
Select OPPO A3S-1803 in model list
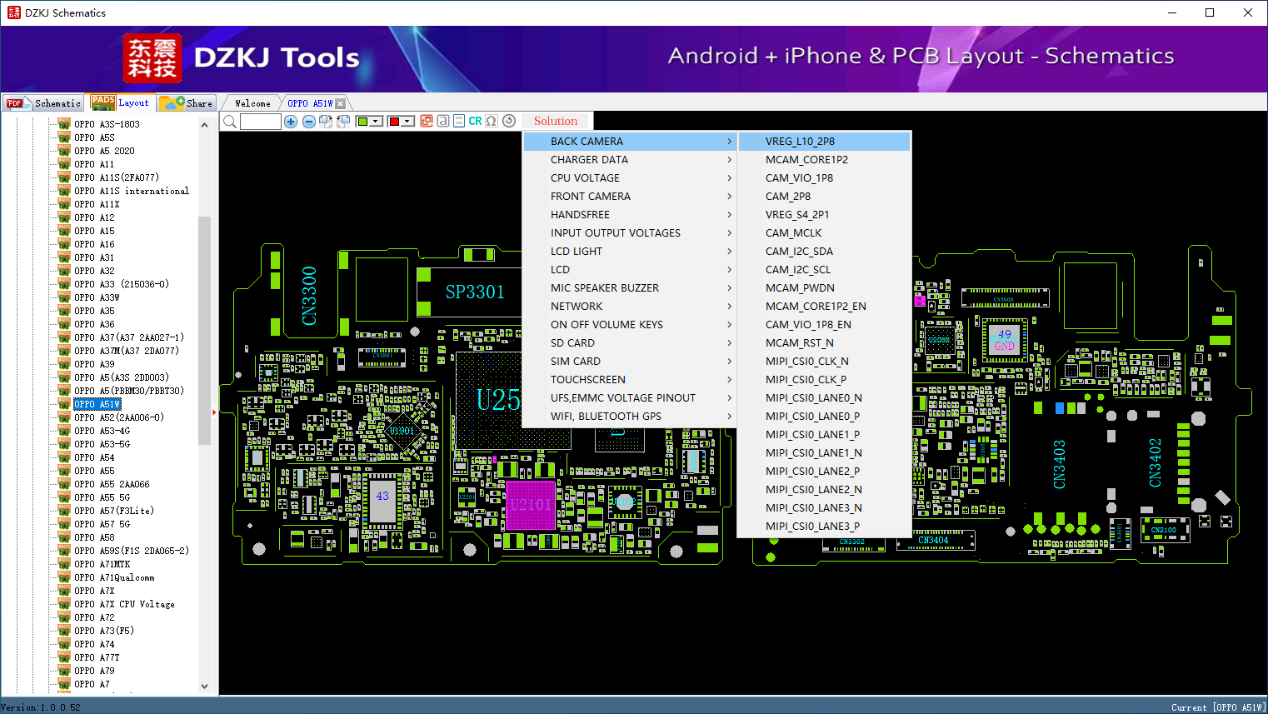107,124
